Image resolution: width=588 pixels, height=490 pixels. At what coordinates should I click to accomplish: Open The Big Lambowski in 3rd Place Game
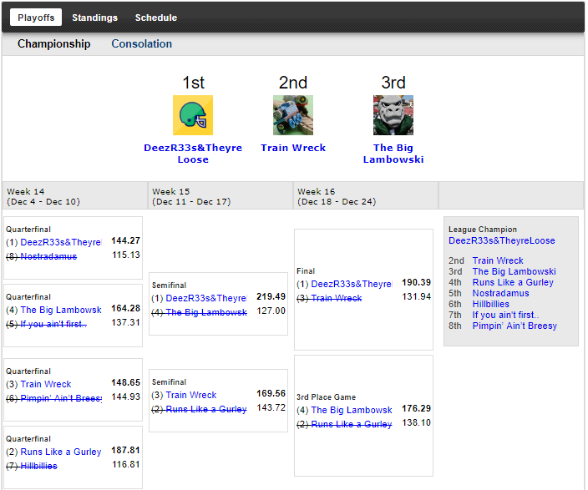352,410
